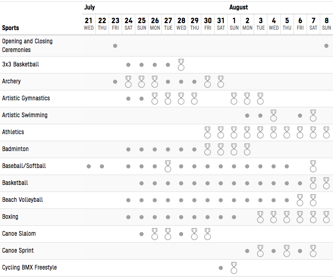Click the Badminton sport name
333x277 pixels.
pyautogui.click(x=15, y=149)
